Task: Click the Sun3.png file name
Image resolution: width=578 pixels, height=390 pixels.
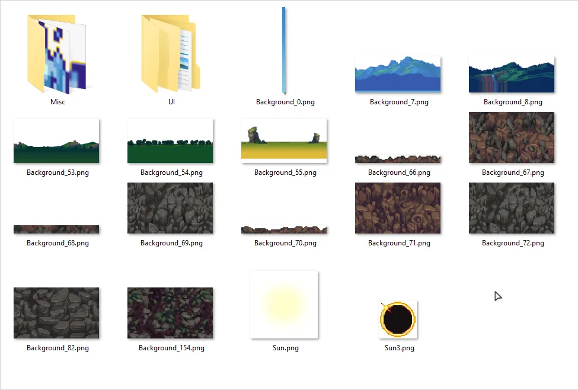Action: [399, 348]
